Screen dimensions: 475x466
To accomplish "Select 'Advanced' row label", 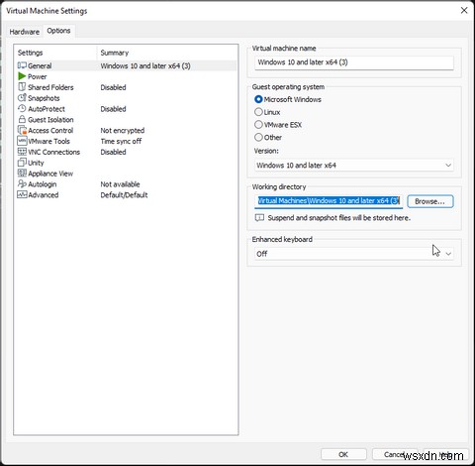I will [44, 195].
